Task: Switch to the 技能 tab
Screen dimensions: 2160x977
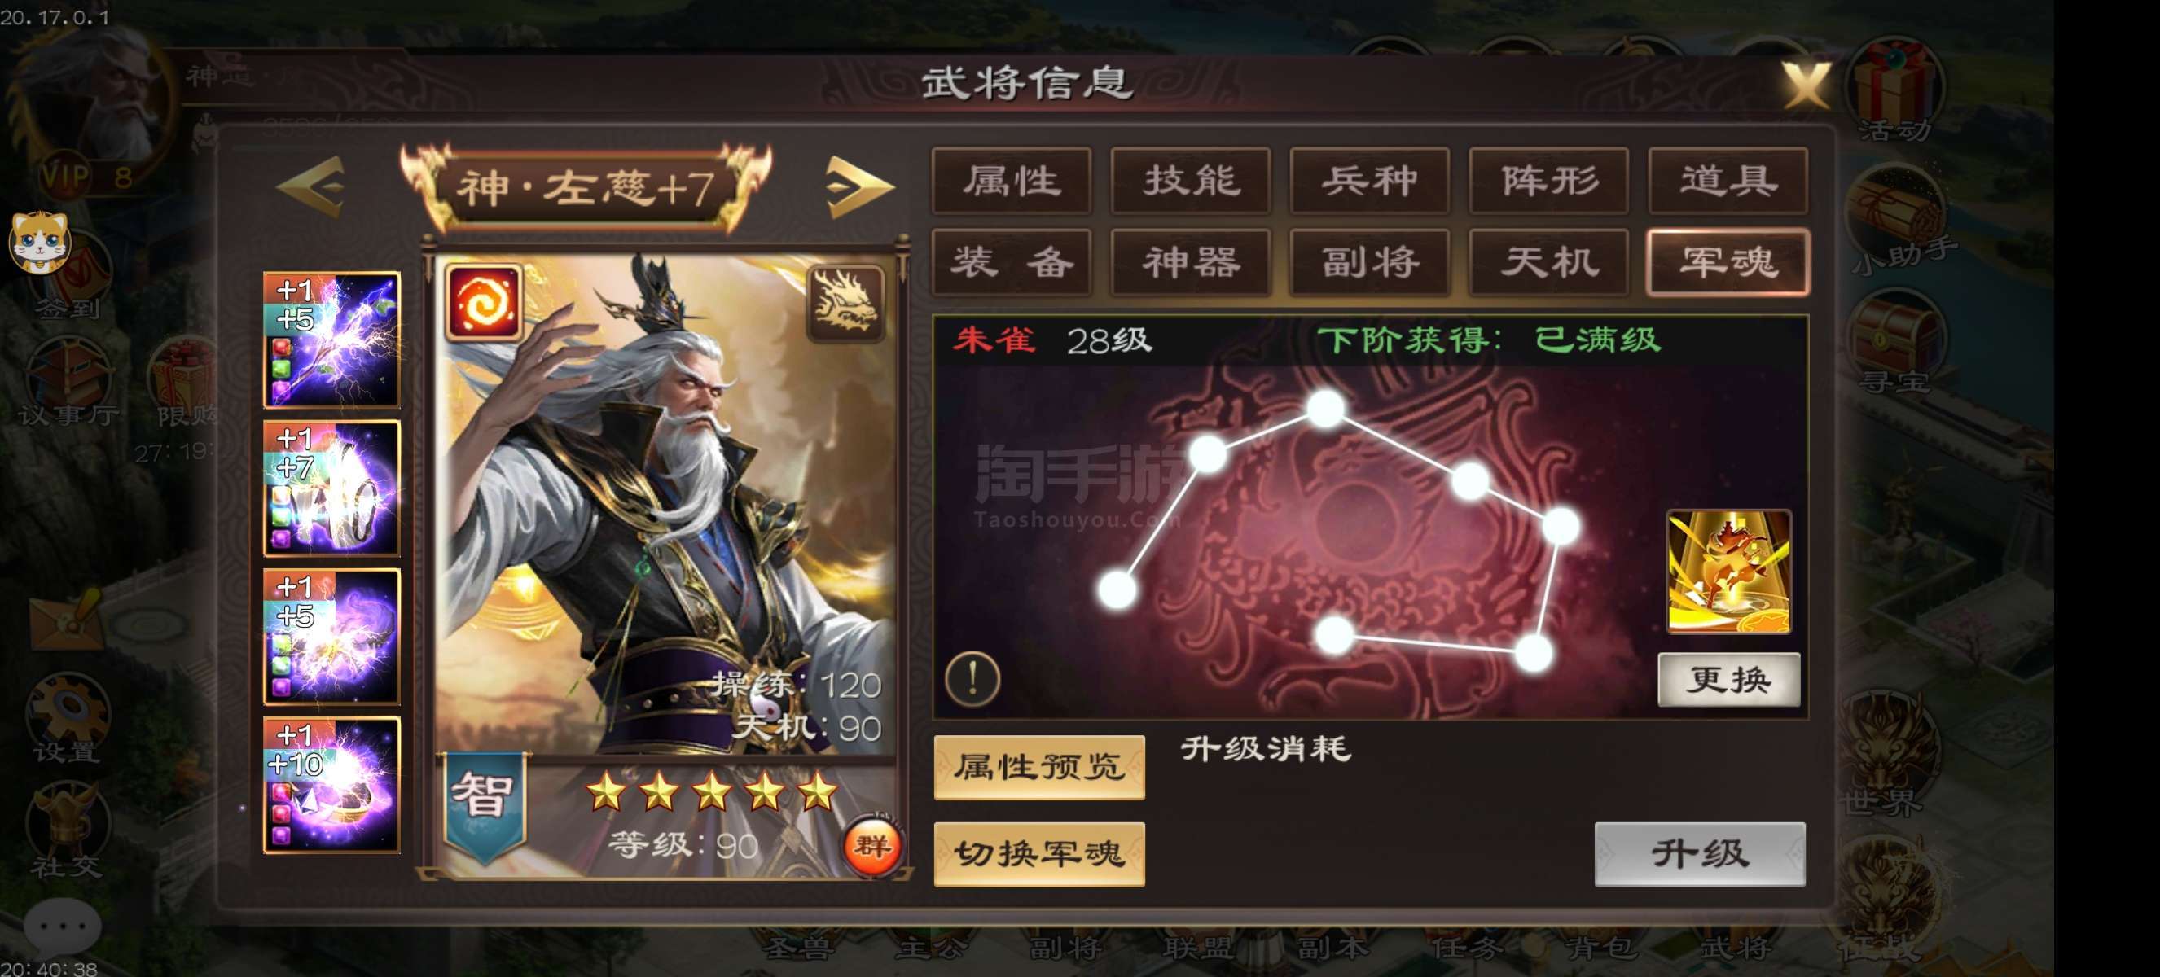Action: [x=1191, y=181]
